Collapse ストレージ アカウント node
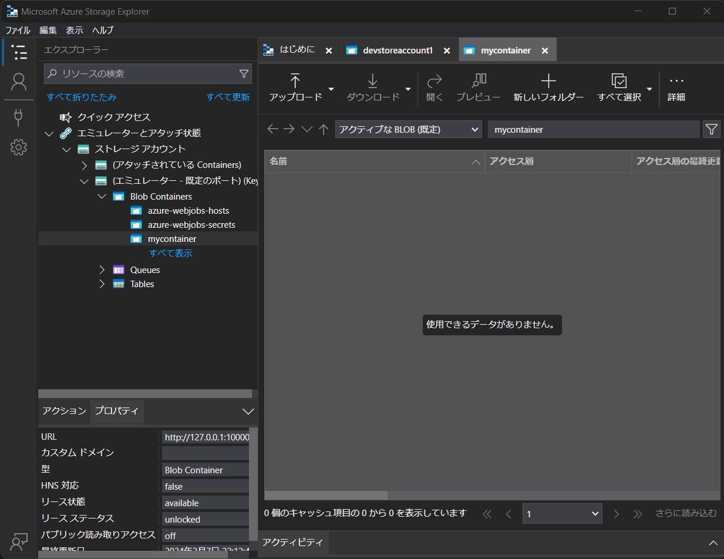Screen dimensions: 724x559 (x=66, y=149)
